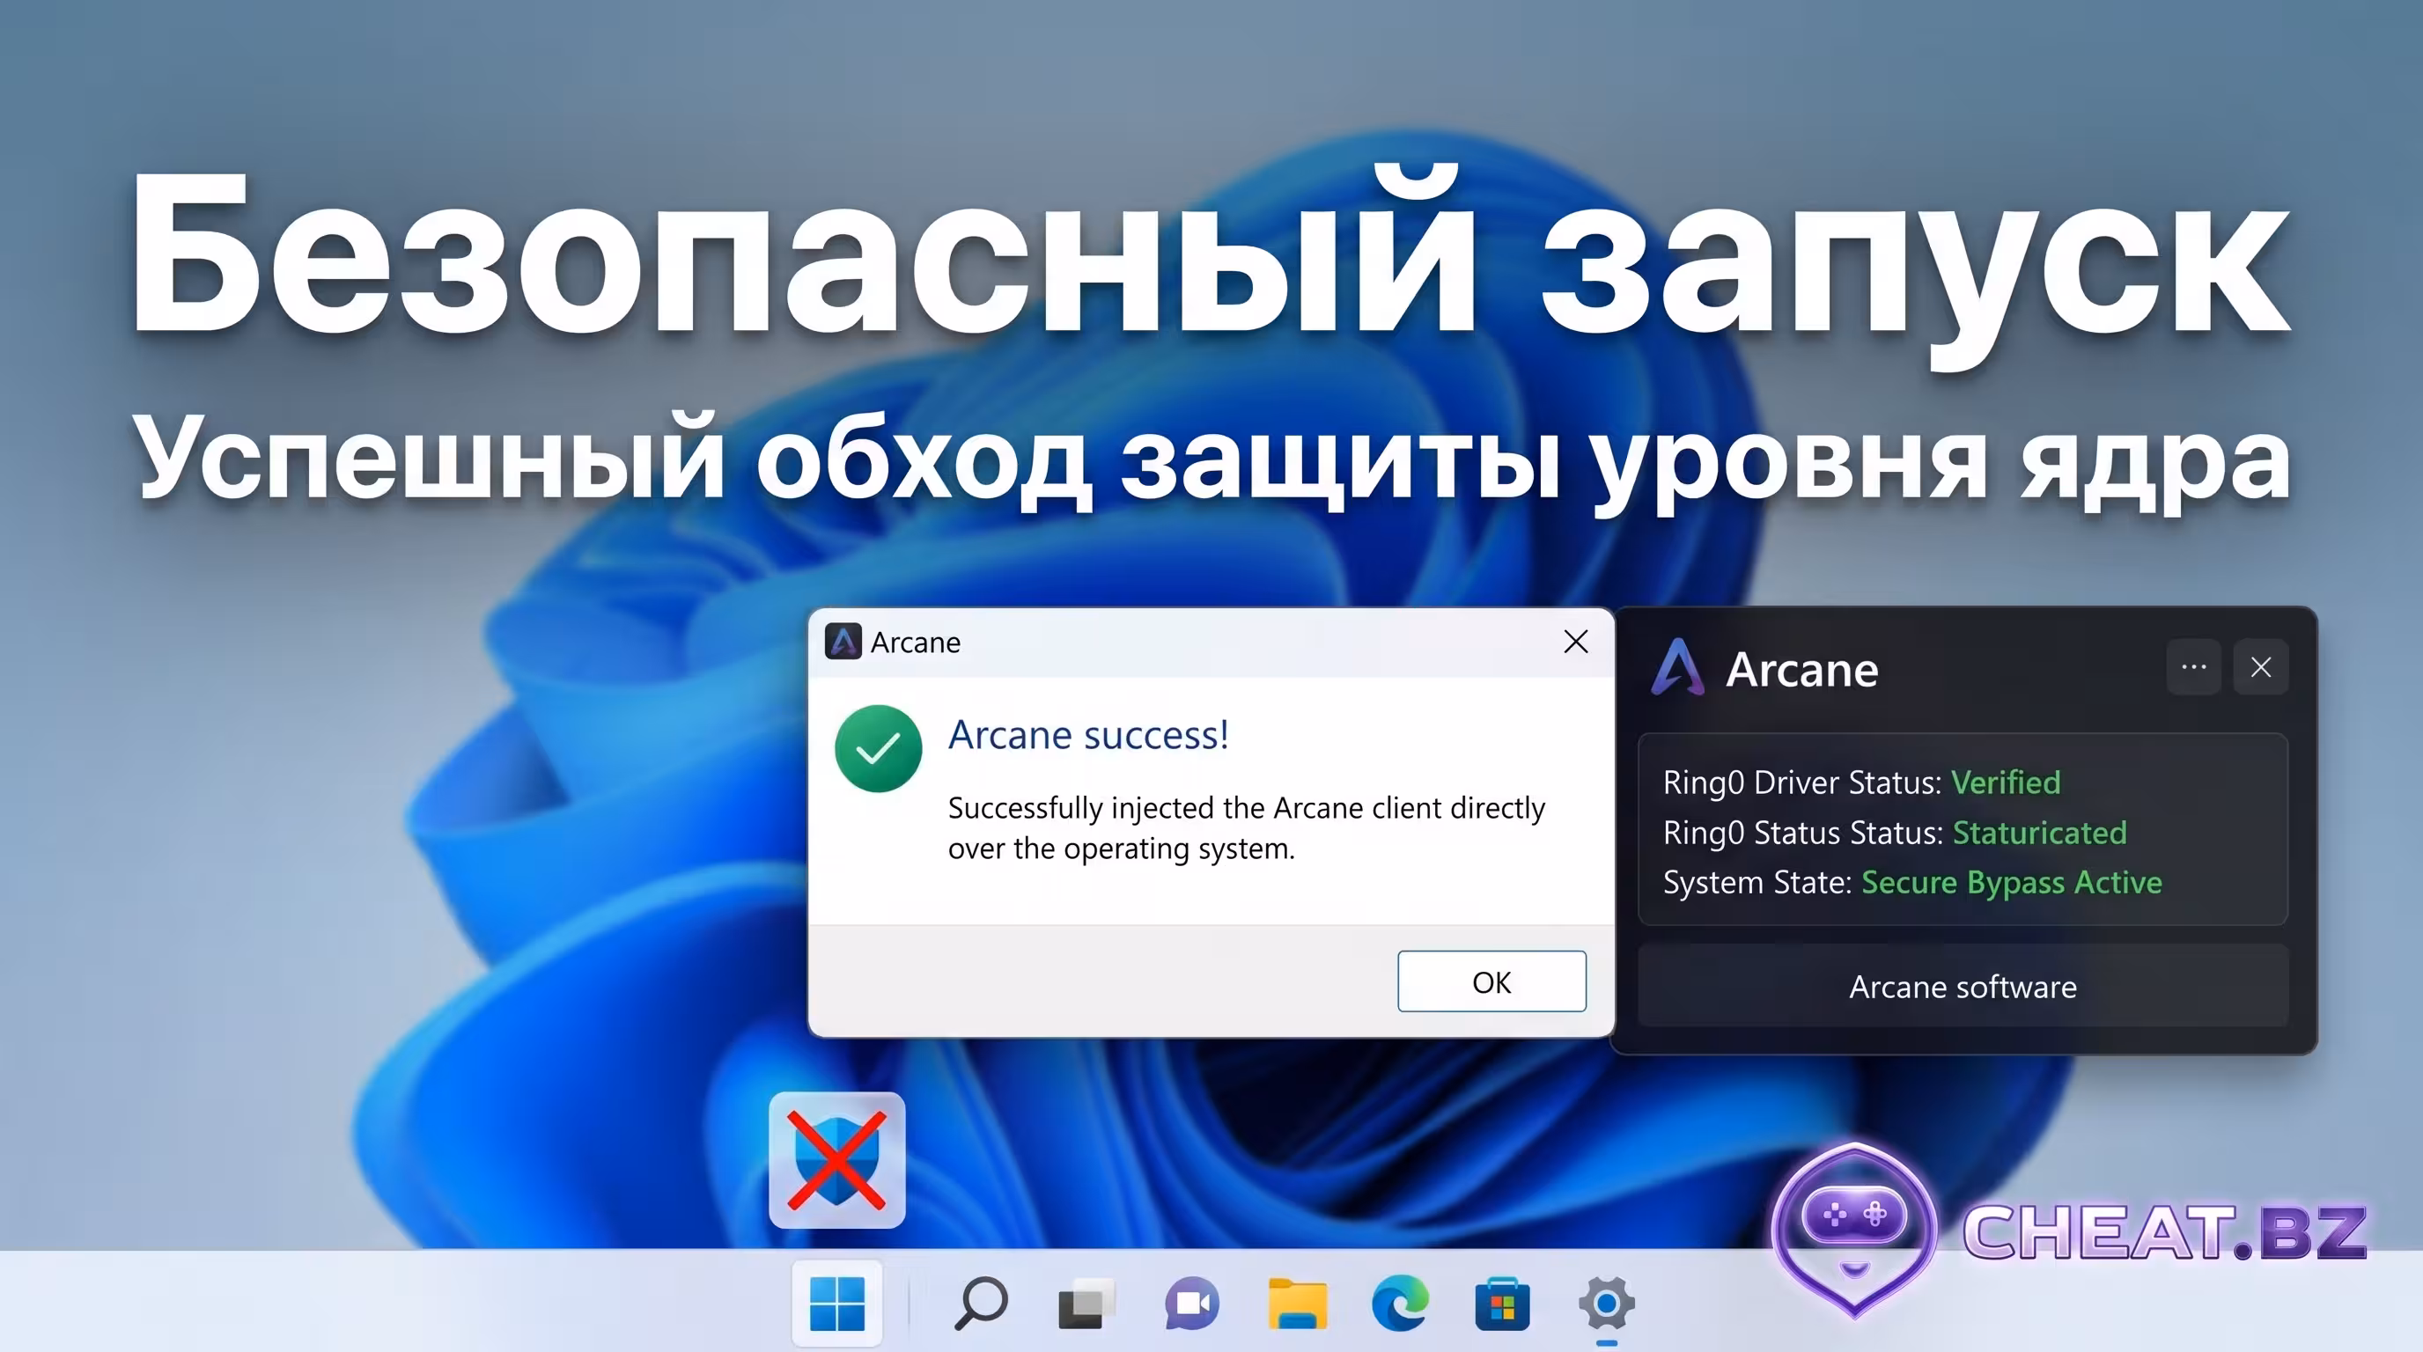Image resolution: width=2423 pixels, height=1352 pixels.
Task: Open File Explorer from the taskbar
Action: pos(1296,1304)
